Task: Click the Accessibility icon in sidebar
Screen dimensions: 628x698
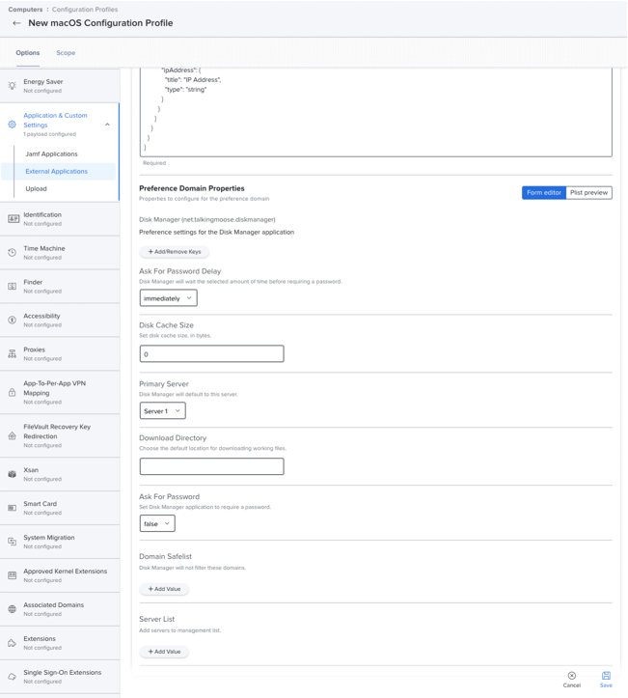Action: tap(12, 321)
